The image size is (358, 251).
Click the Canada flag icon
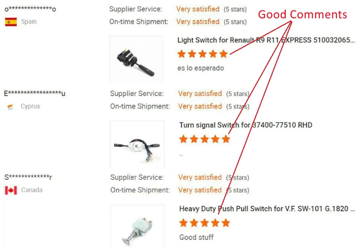click(x=11, y=190)
